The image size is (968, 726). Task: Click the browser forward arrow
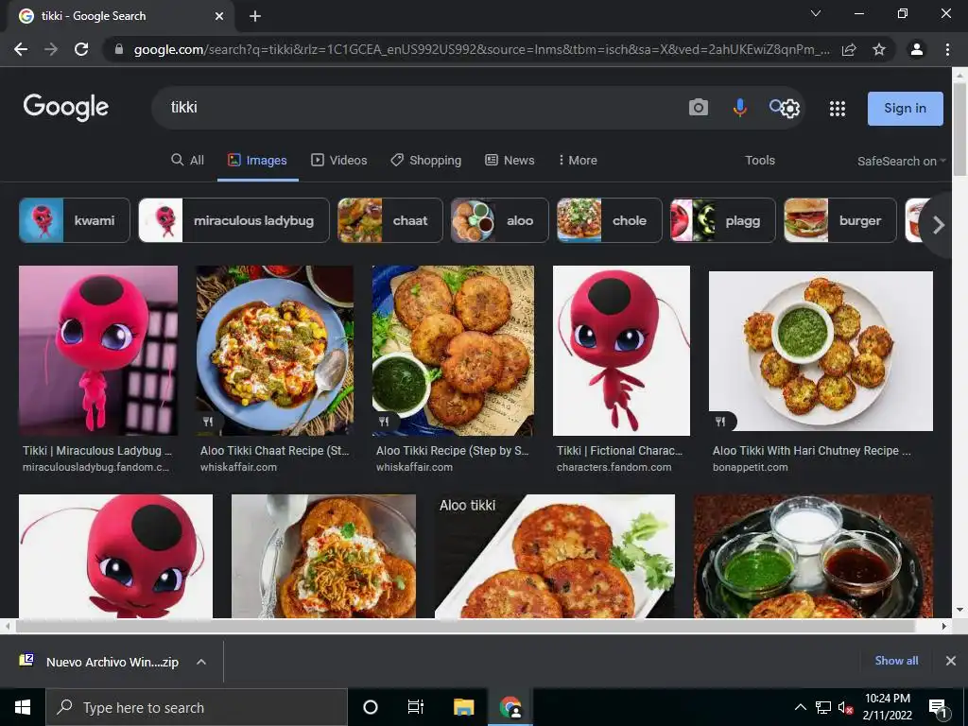51,49
